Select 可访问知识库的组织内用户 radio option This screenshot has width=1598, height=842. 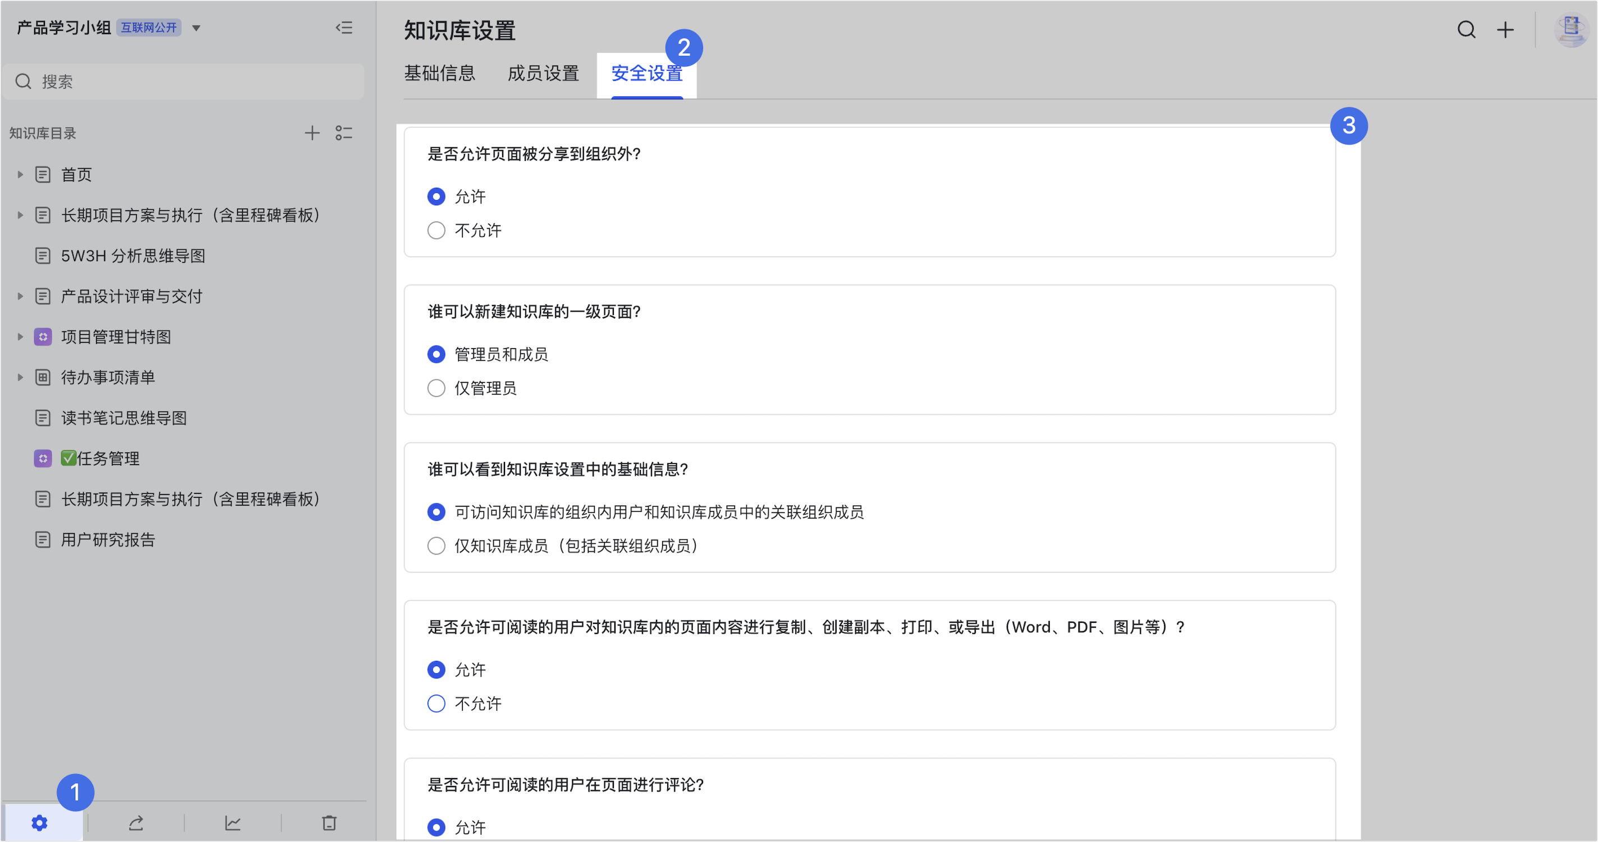436,512
